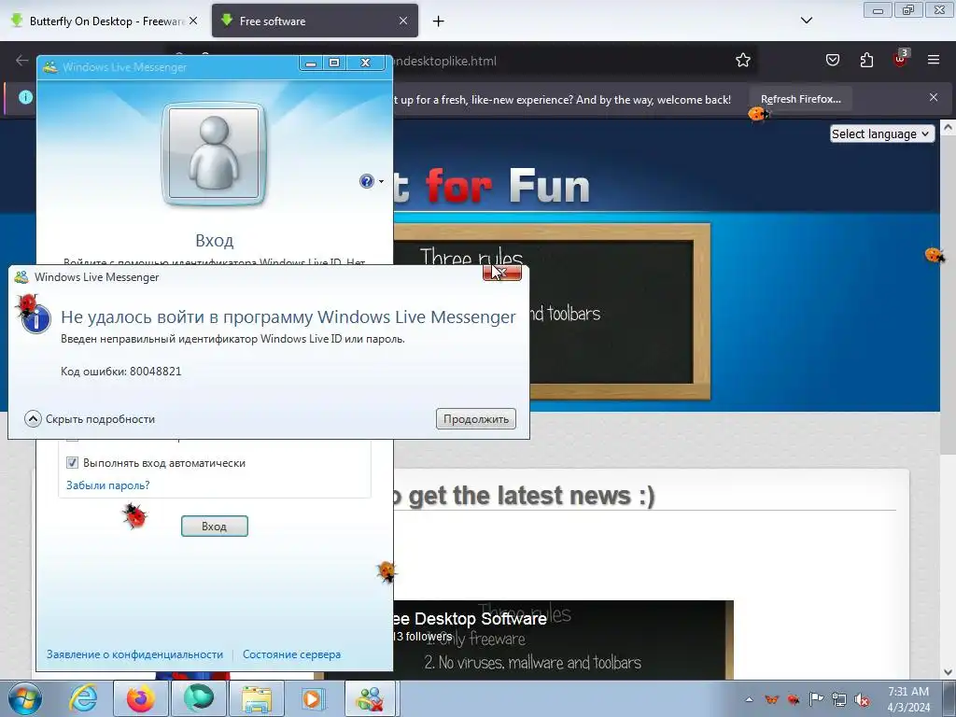Click ladybug at right edge of page
This screenshot has height=717, width=956.
pos(934,255)
